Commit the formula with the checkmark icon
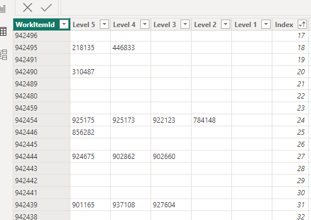This screenshot has height=220, width=311. coord(46,7)
